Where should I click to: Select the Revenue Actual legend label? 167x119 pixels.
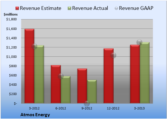tap(90, 8)
